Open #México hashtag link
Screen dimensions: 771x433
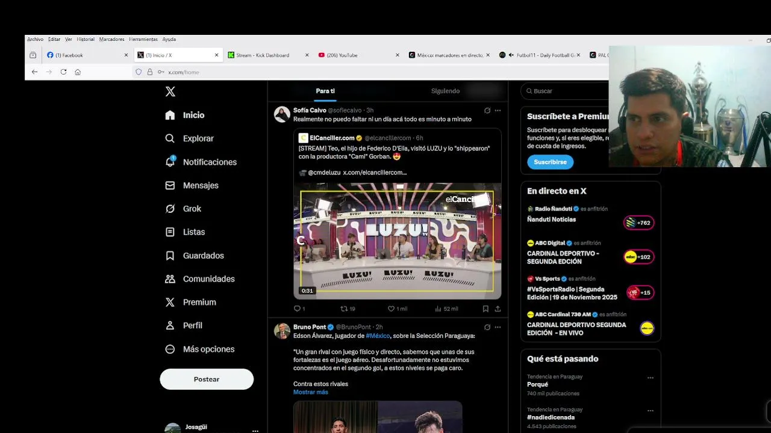point(378,336)
